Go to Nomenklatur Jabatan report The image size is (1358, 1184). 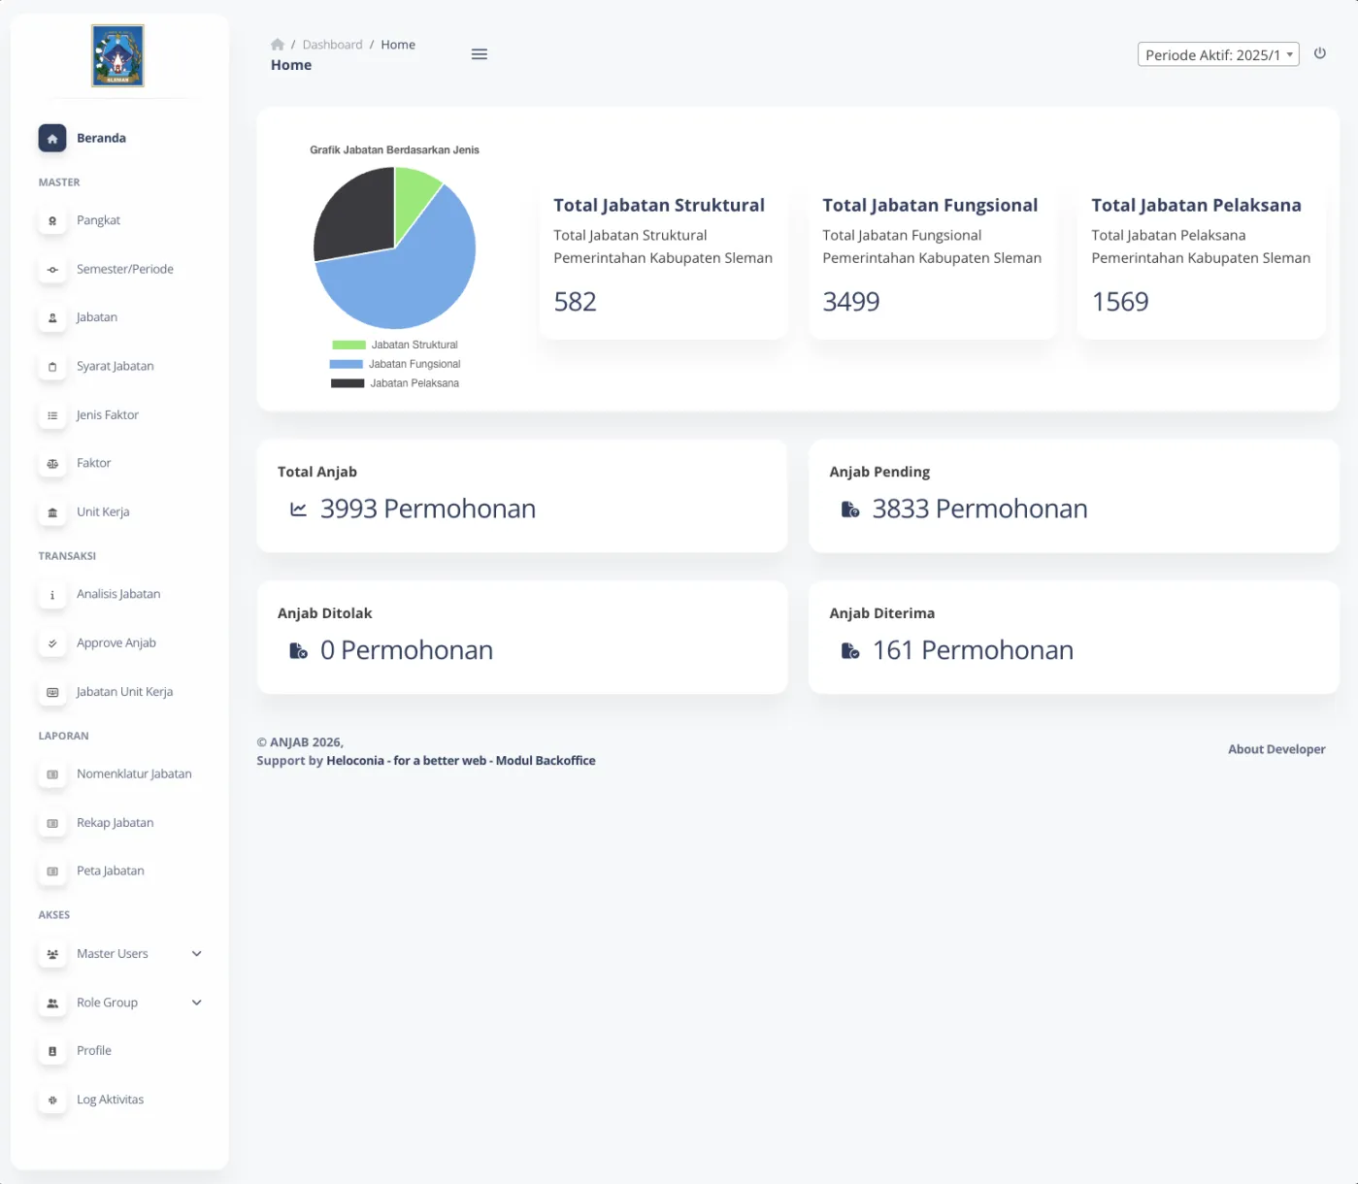[x=134, y=774]
